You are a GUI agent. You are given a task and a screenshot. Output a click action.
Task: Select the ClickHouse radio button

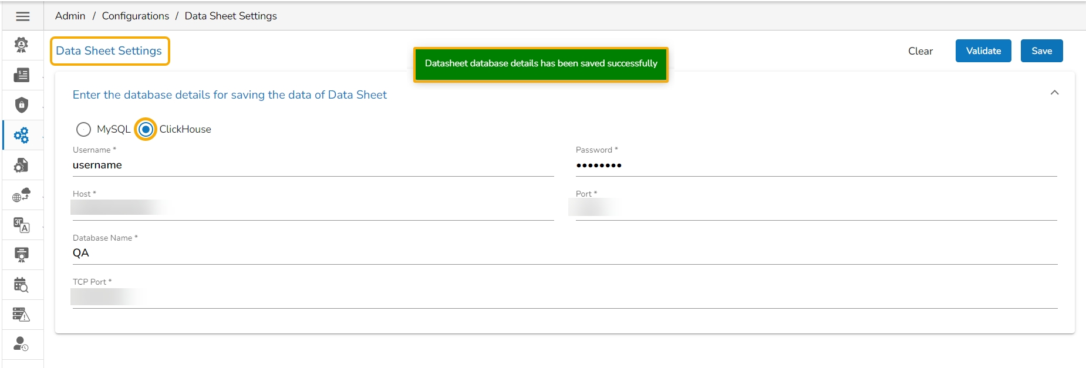click(146, 129)
